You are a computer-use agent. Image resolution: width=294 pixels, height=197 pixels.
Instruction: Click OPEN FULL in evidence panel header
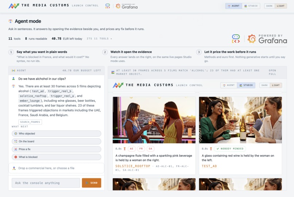tap(272, 72)
